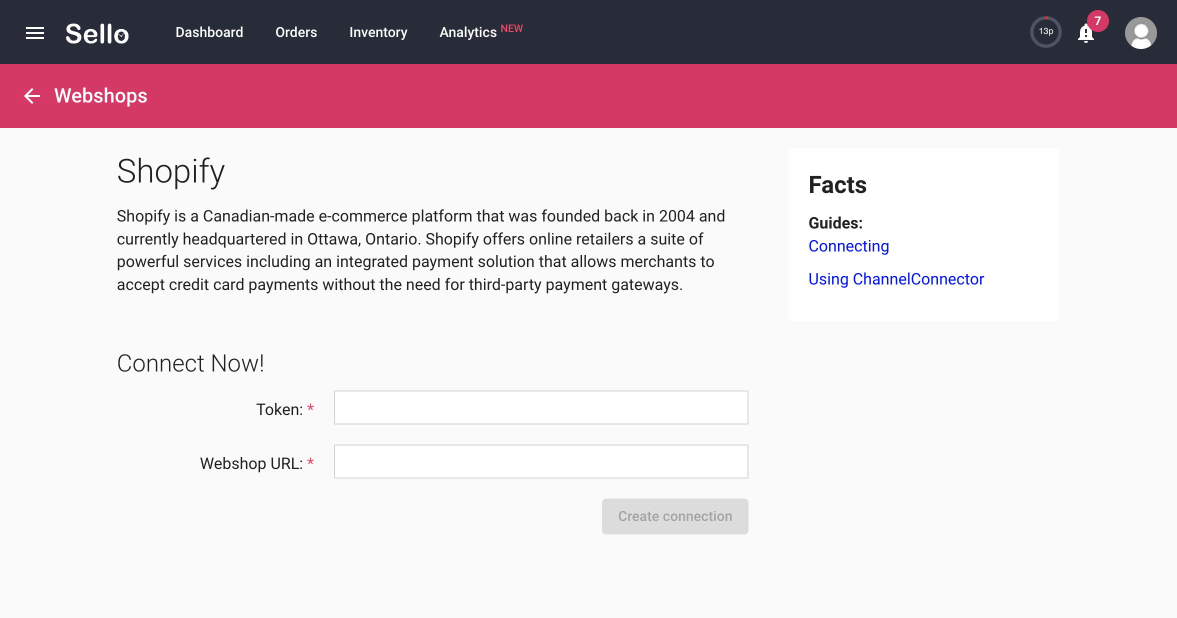This screenshot has width=1177, height=618.
Task: Open the Dashboard menu item
Action: click(209, 32)
